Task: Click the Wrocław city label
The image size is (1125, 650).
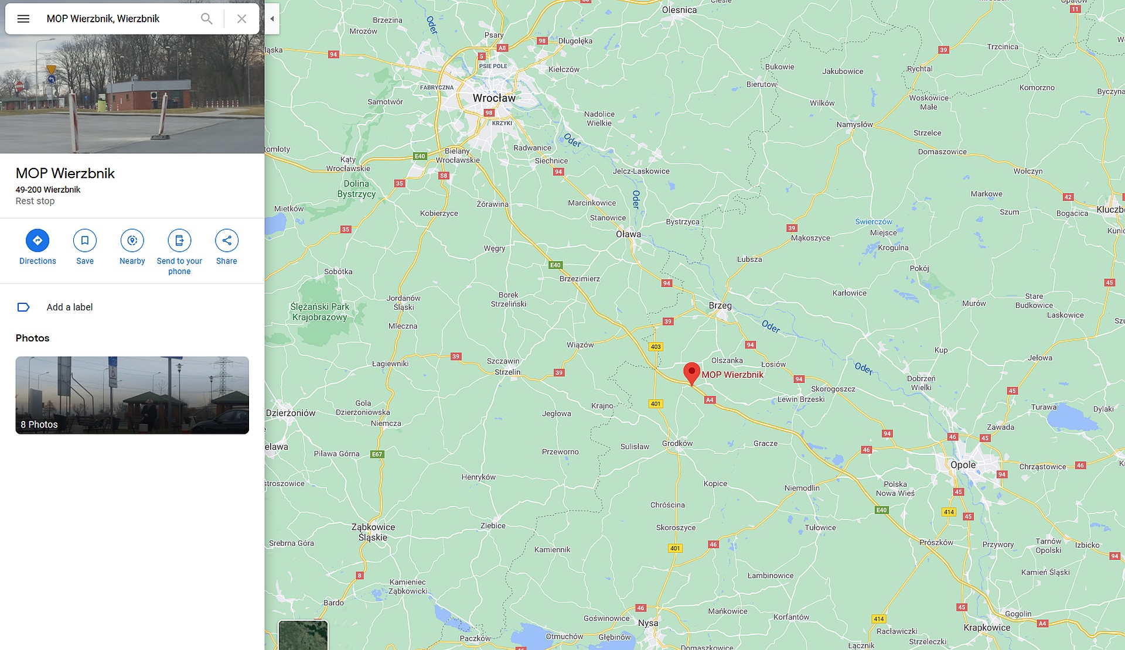Action: [x=494, y=98]
